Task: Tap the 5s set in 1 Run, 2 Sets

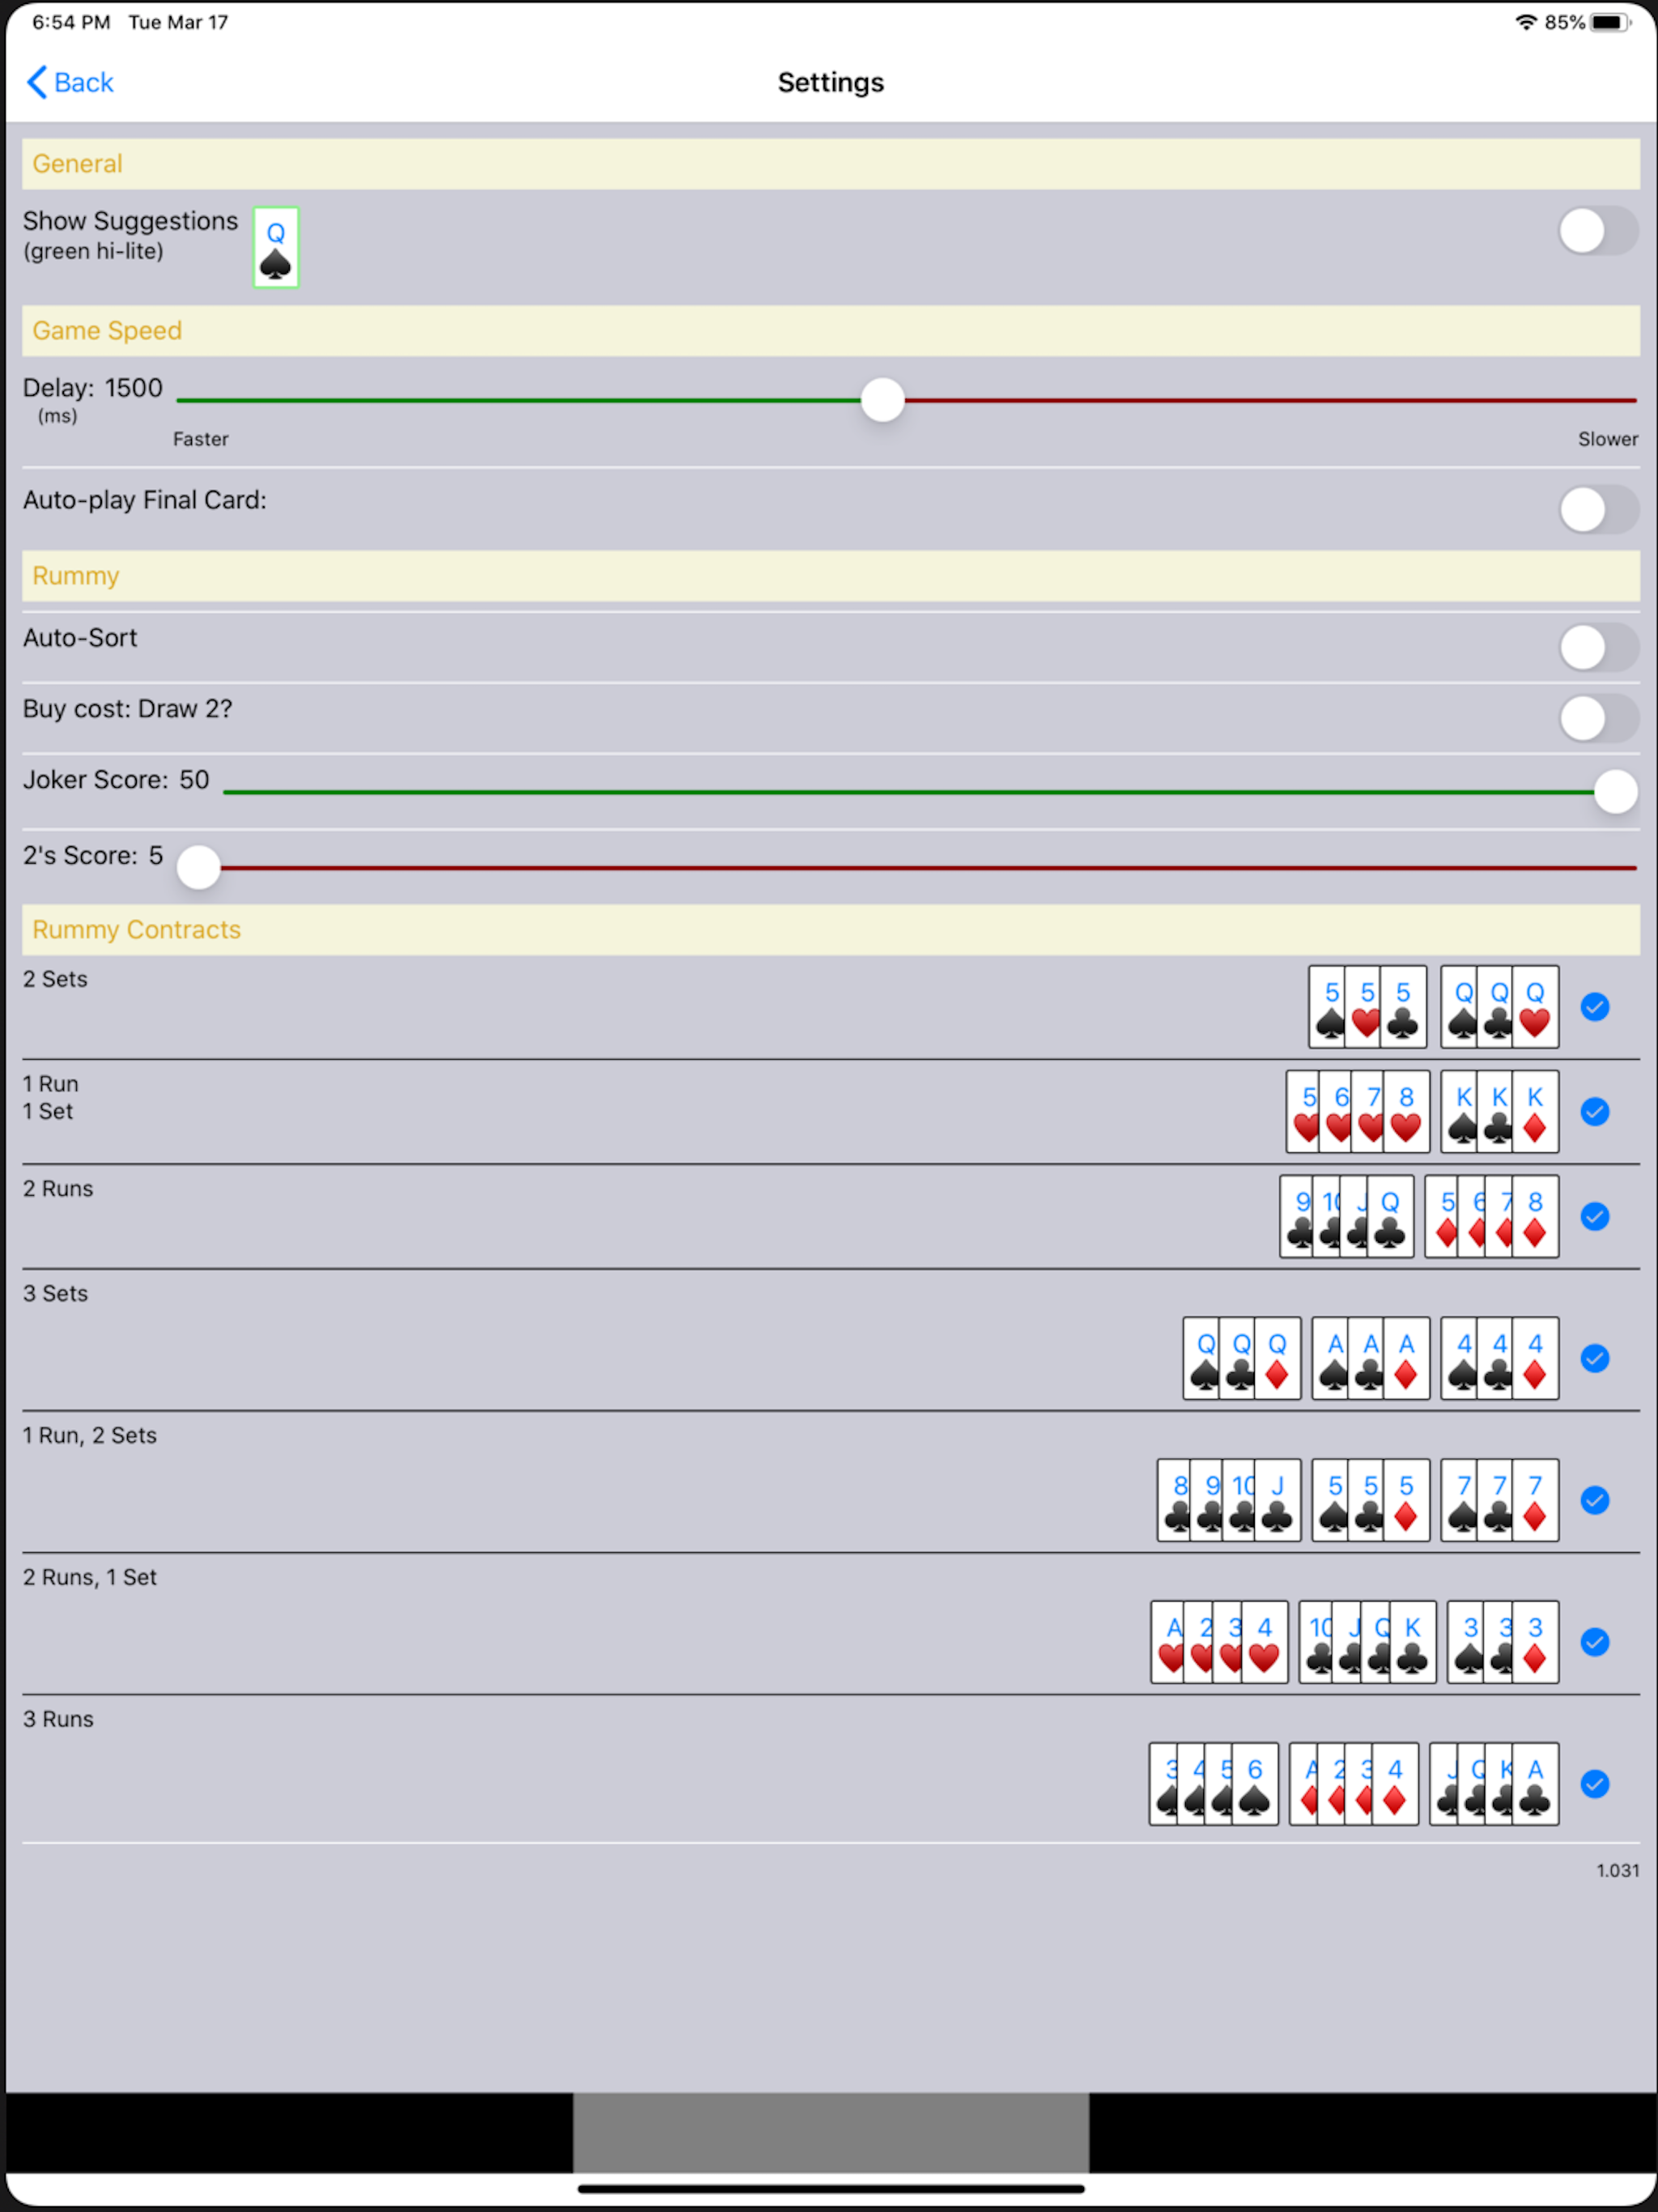Action: (x=1370, y=1500)
